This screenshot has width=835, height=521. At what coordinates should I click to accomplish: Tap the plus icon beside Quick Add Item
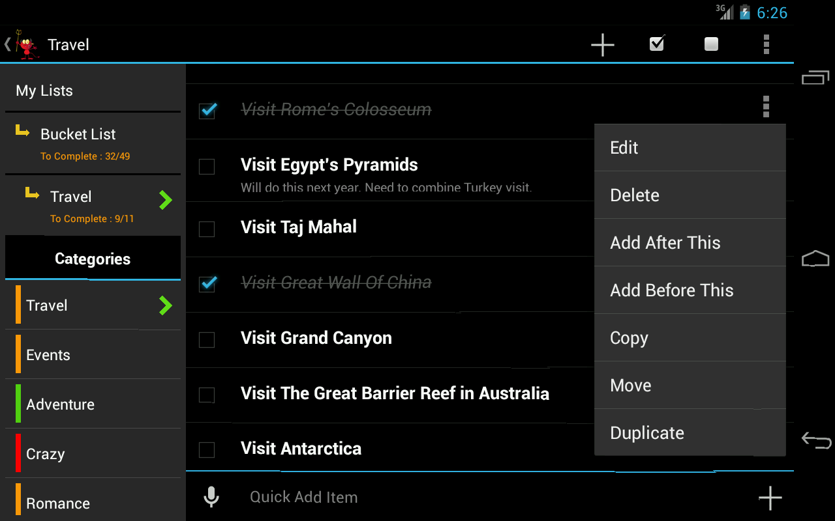click(x=770, y=498)
